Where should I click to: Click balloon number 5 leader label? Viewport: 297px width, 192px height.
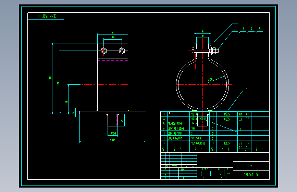tap(260, 29)
